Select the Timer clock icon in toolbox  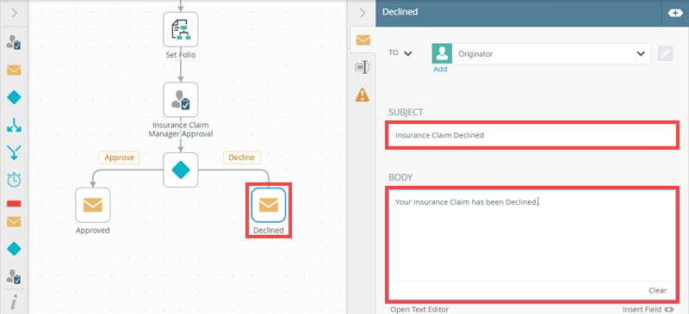(14, 180)
